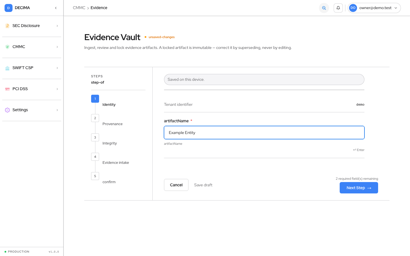Click the CMMC shield icon
The width and height of the screenshot is (410, 256).
click(7, 47)
